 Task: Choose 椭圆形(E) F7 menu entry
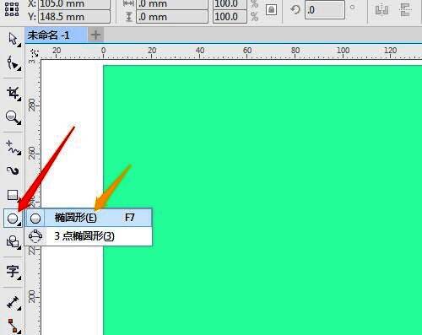tap(89, 218)
